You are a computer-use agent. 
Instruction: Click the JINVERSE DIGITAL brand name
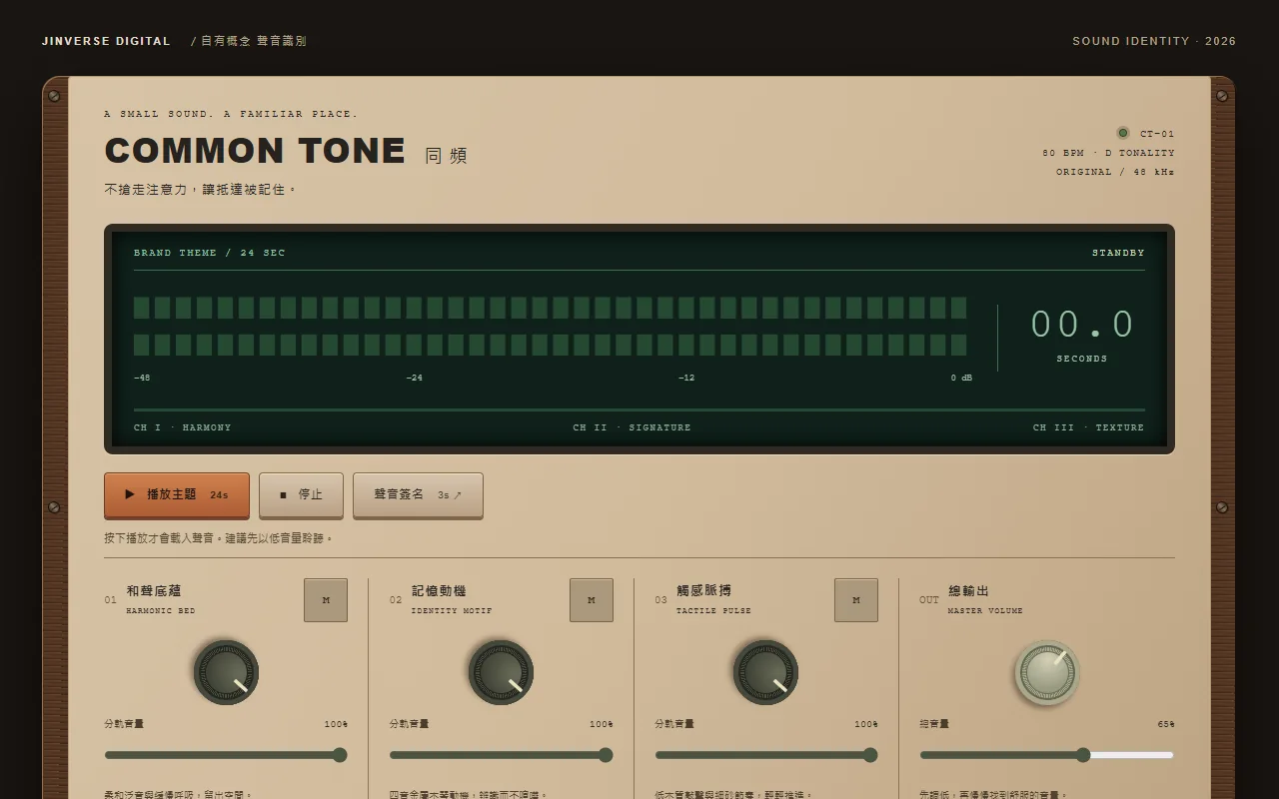[106, 41]
